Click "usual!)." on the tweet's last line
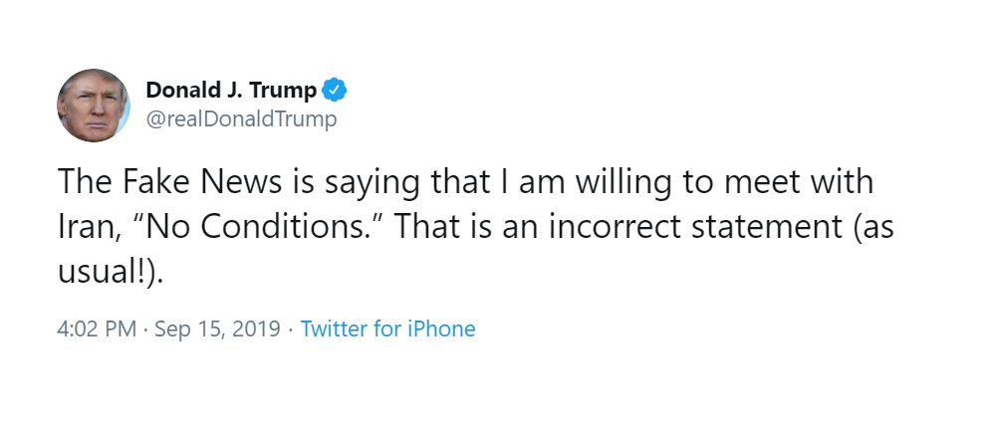Viewport: 996px width, 437px height. [x=111, y=273]
